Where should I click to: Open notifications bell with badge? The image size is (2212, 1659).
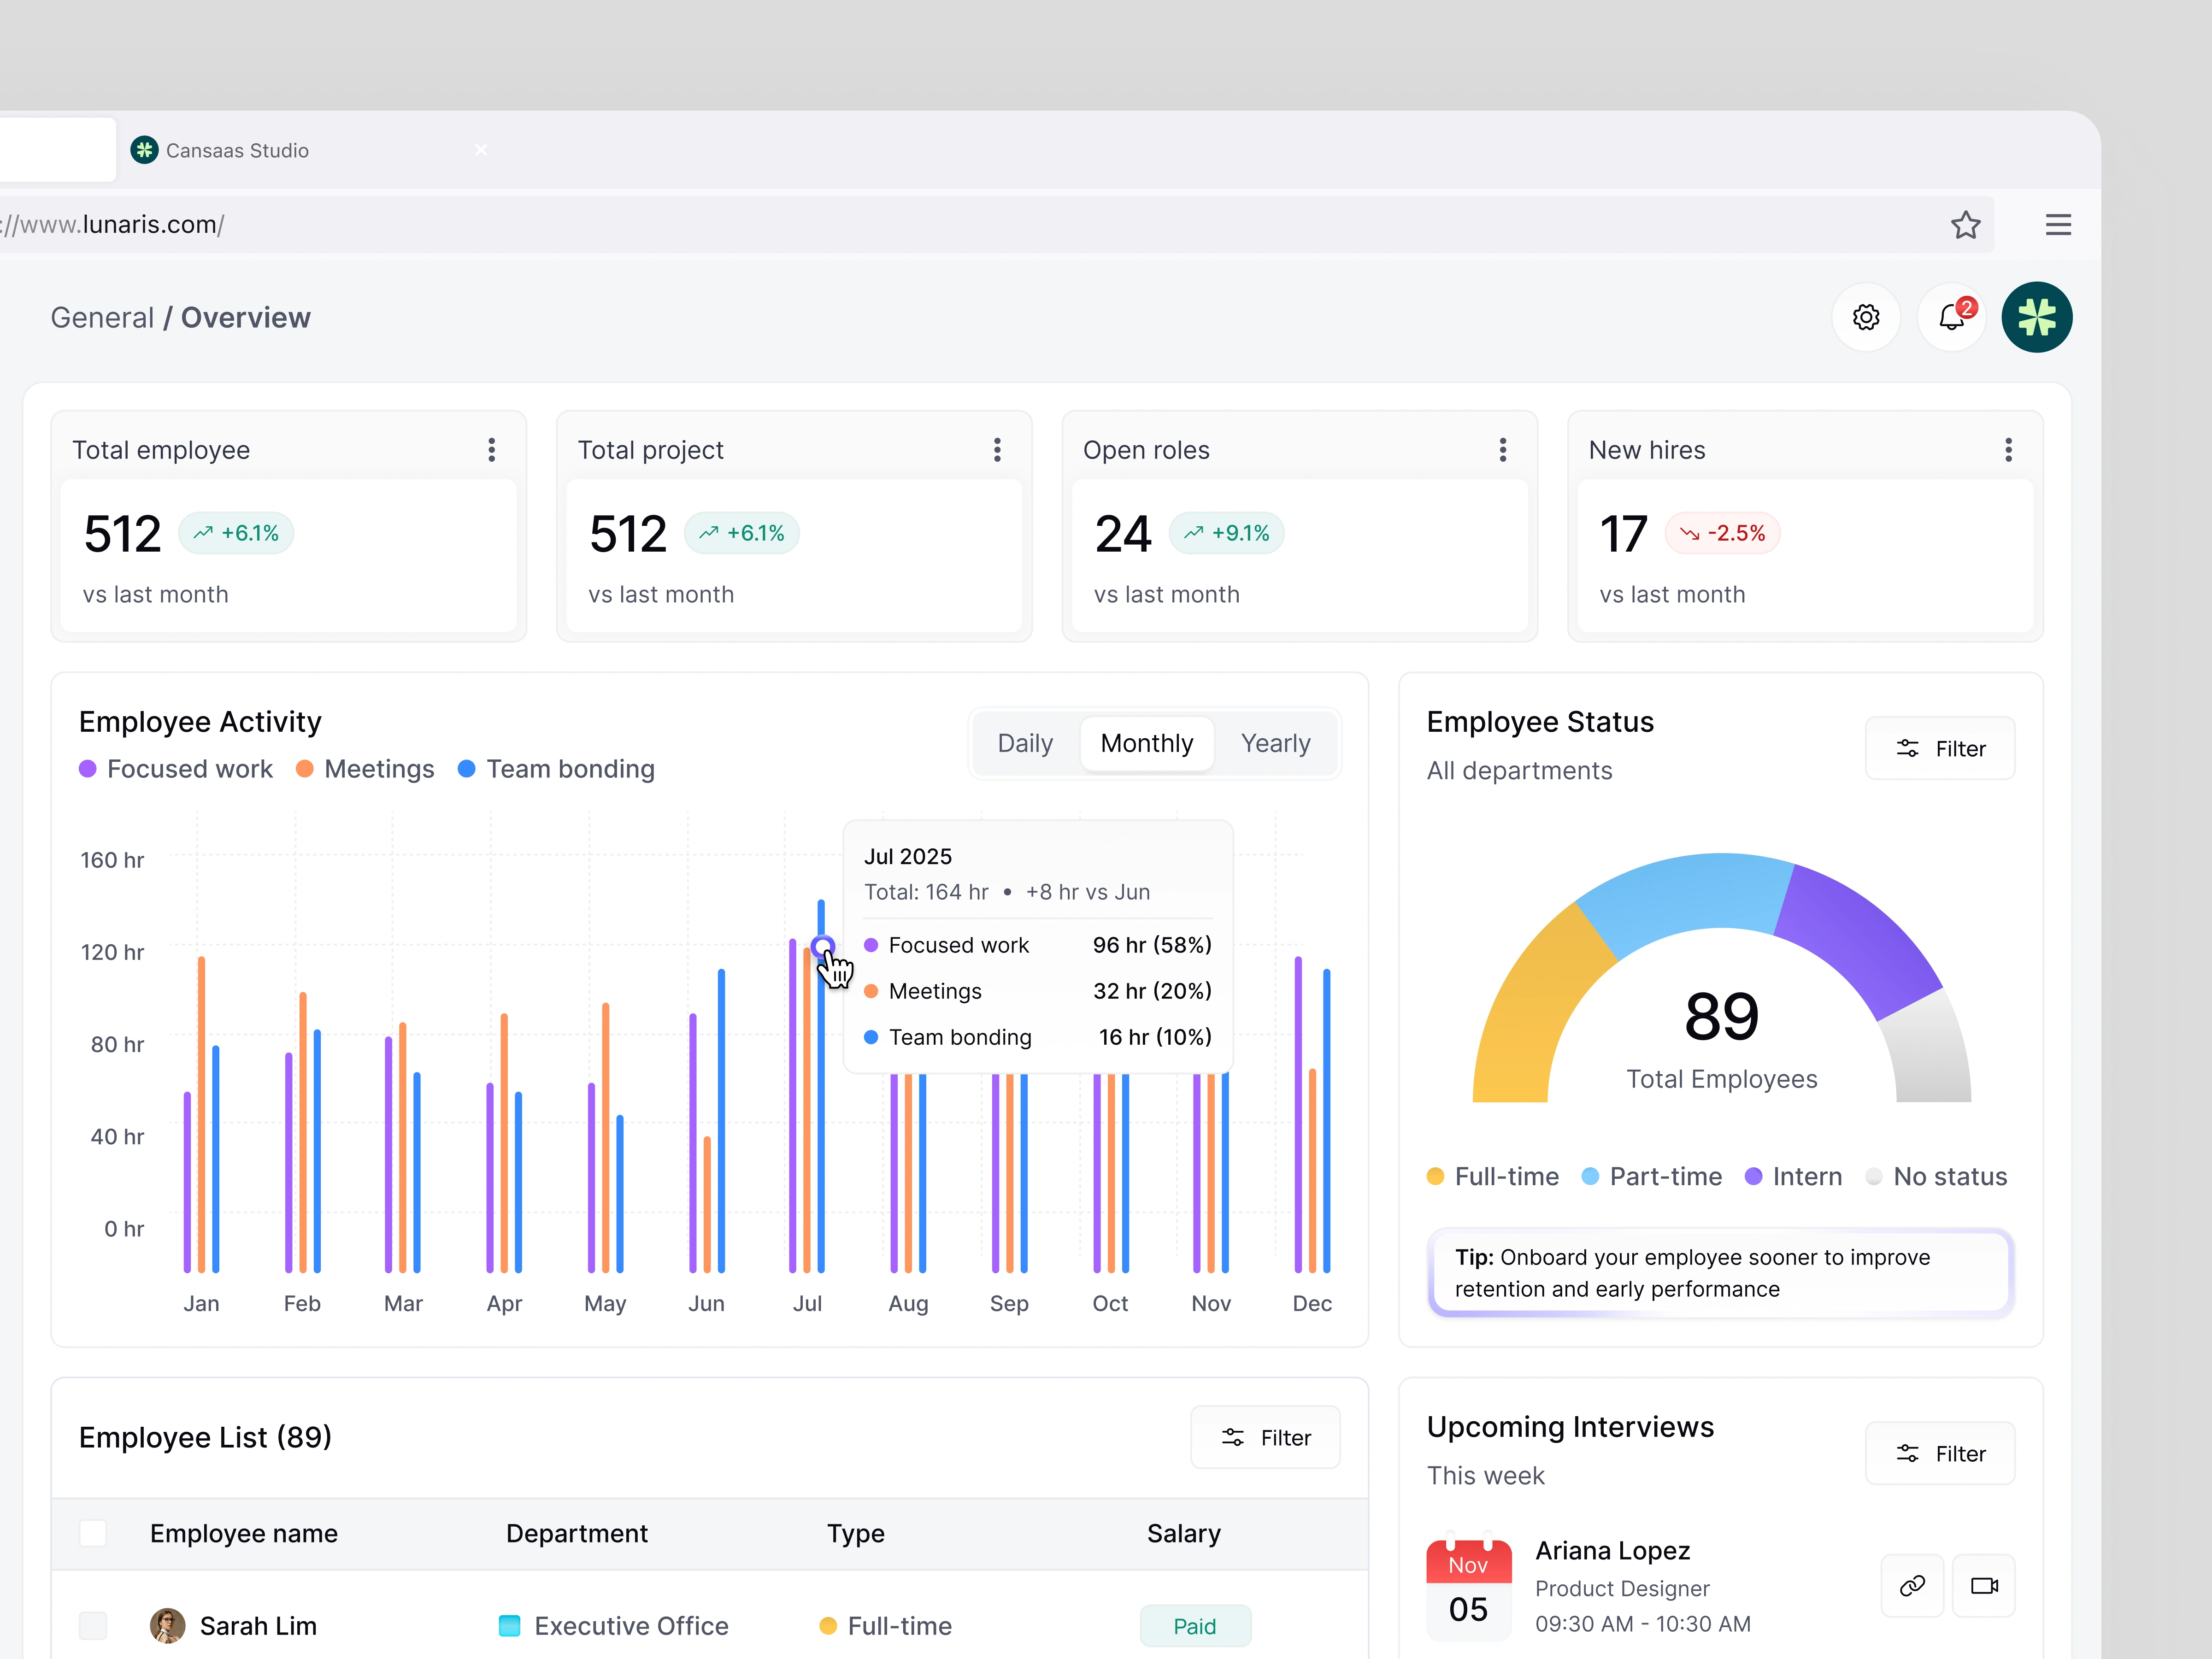(1951, 317)
